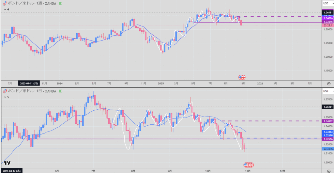334x173 pixels.
Task: Click the currency pair flag icon on daily chart
Action: pyautogui.click(x=4, y=91)
